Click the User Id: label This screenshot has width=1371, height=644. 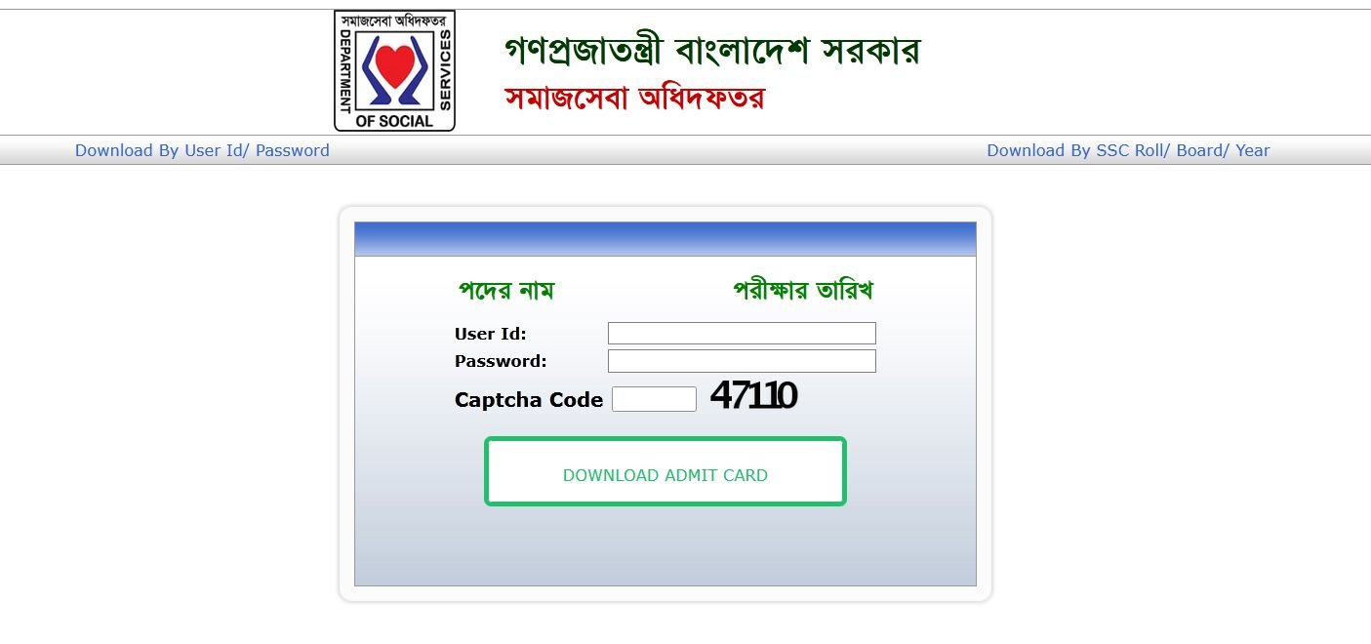[x=491, y=334]
